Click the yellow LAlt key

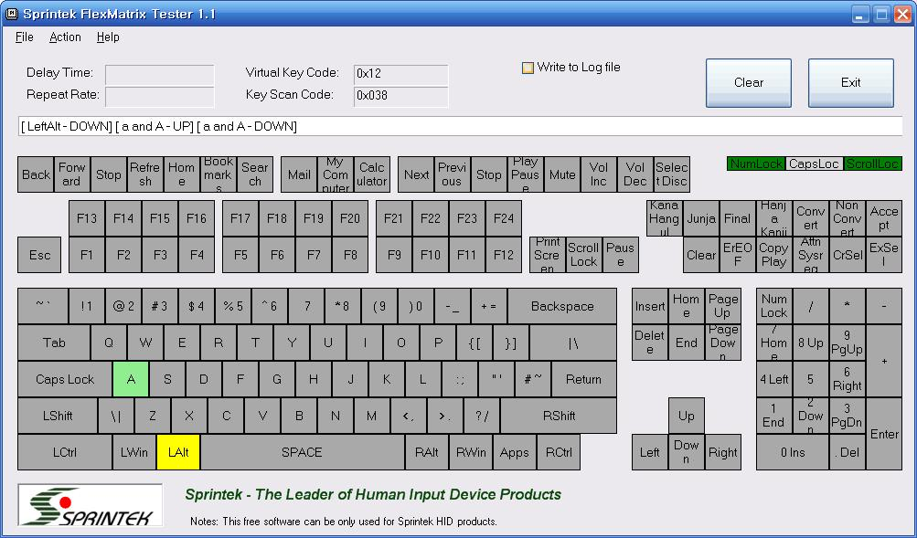point(177,452)
